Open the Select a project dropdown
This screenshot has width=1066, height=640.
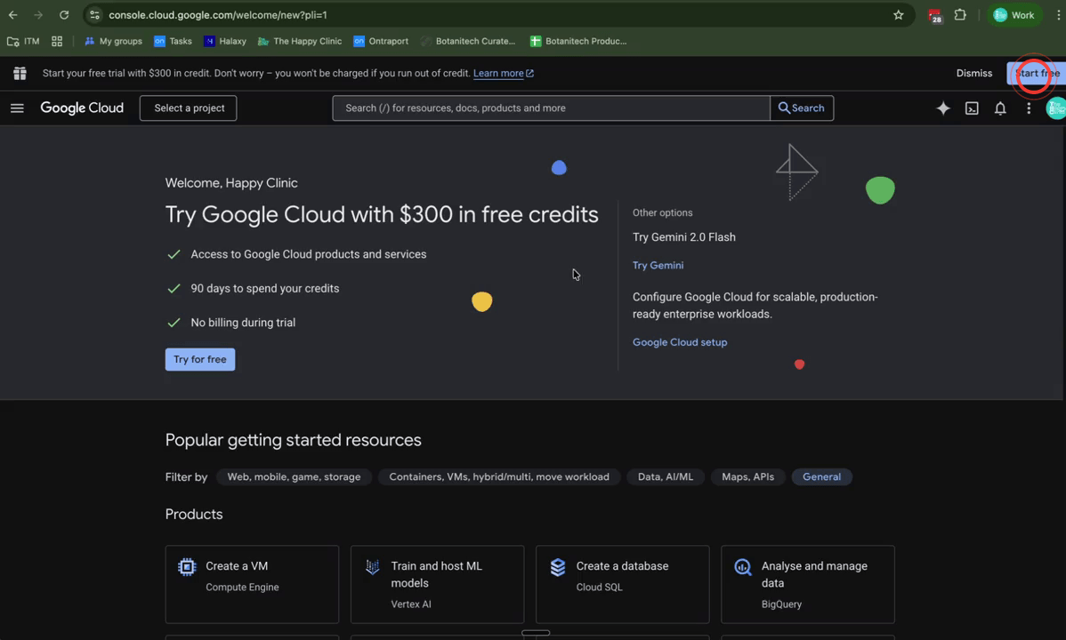[188, 108]
